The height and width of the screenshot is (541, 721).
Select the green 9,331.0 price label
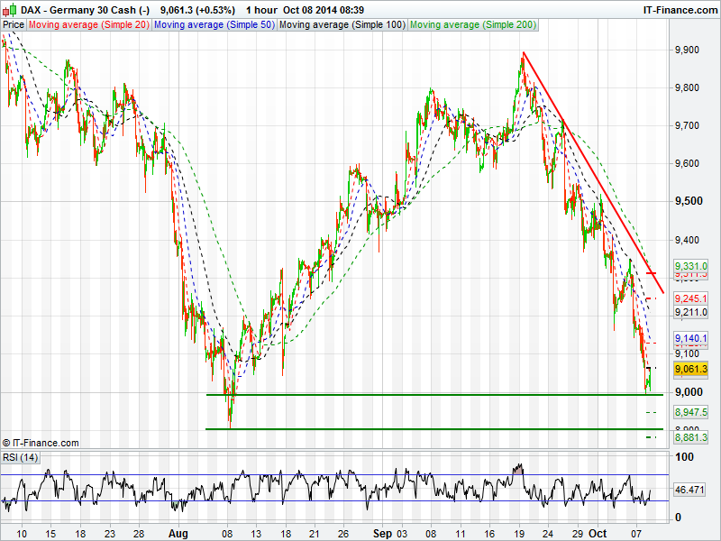pyautogui.click(x=691, y=266)
